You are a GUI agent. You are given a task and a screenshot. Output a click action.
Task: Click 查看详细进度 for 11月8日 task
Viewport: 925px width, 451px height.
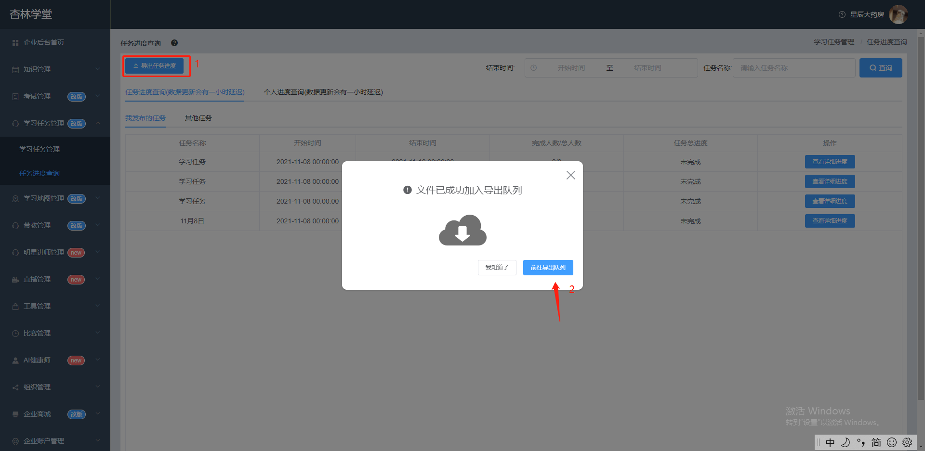click(x=830, y=221)
